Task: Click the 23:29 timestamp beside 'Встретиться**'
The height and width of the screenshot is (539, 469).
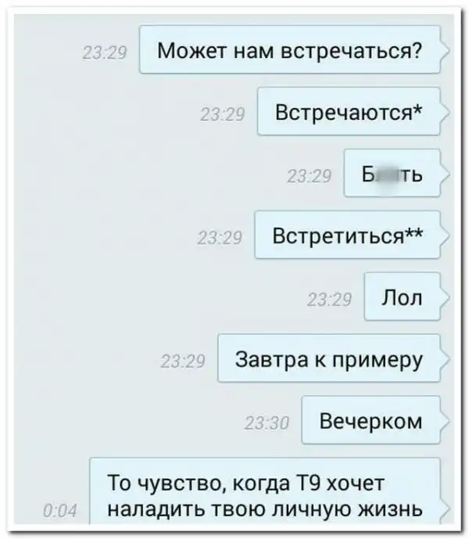Action: point(220,238)
